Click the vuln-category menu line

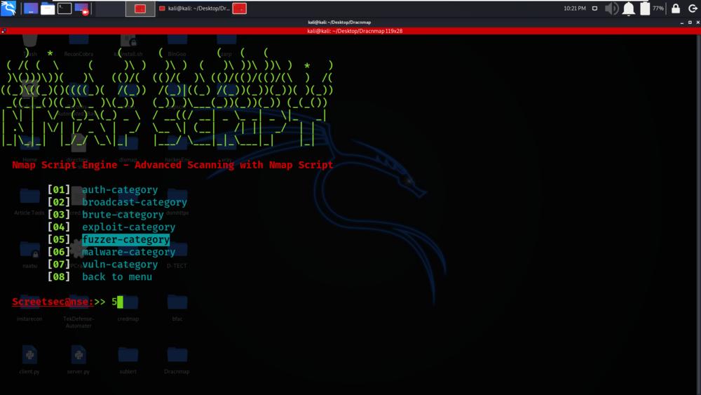pyautogui.click(x=120, y=265)
